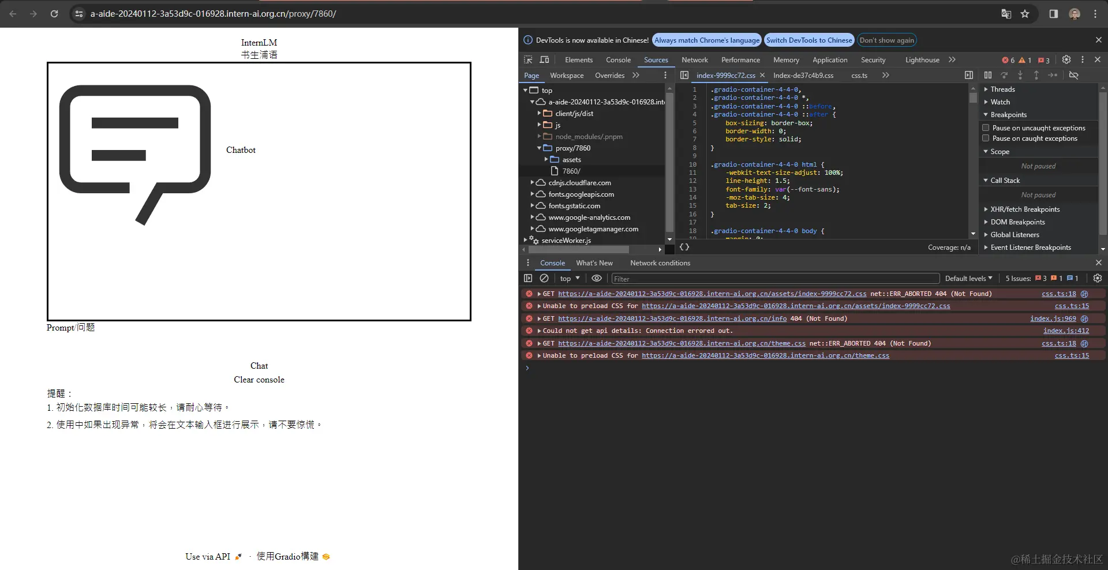Image resolution: width=1108 pixels, height=570 pixels.
Task: Expand the Threads section
Action: point(986,89)
